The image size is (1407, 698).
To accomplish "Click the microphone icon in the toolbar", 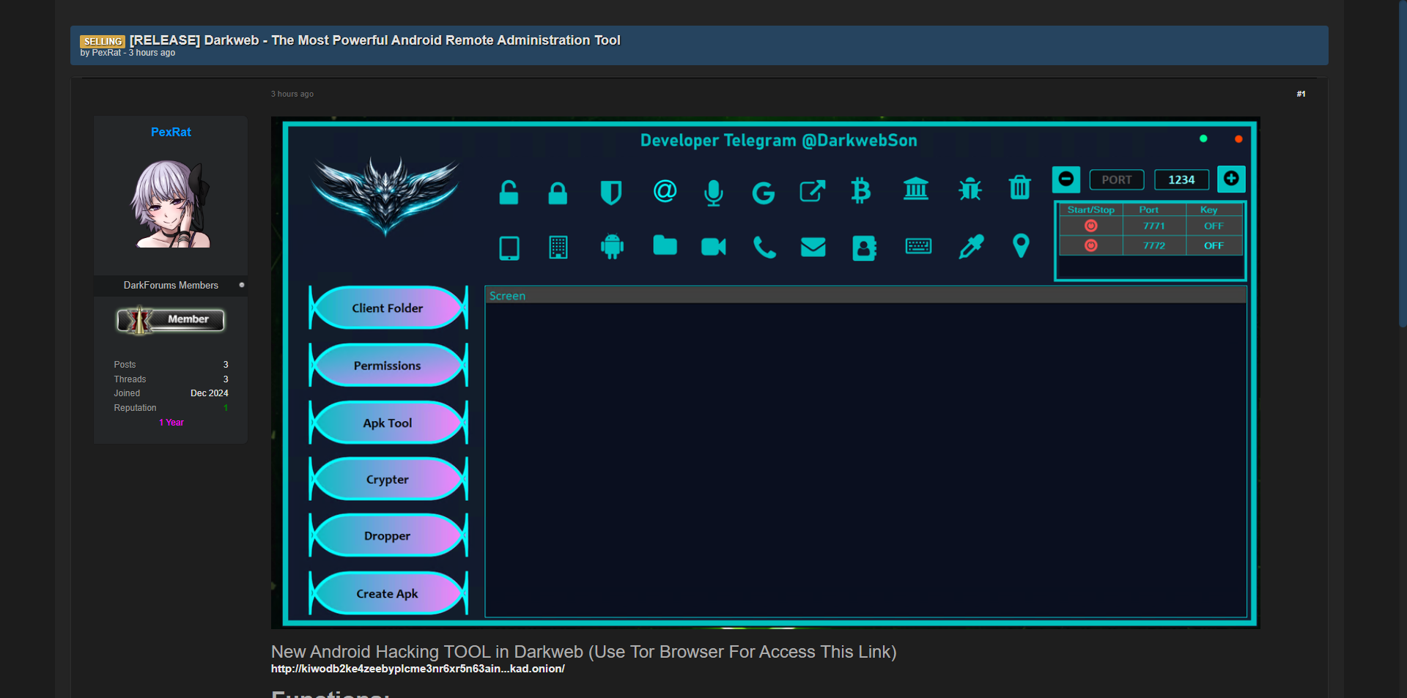I will pos(713,192).
